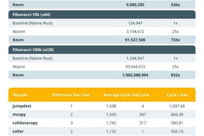Click the Fibonacci-10k (u64) section header
This screenshot has height=136, width=204.
coord(102,15)
